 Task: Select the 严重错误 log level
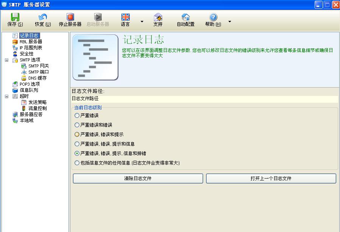(77, 116)
